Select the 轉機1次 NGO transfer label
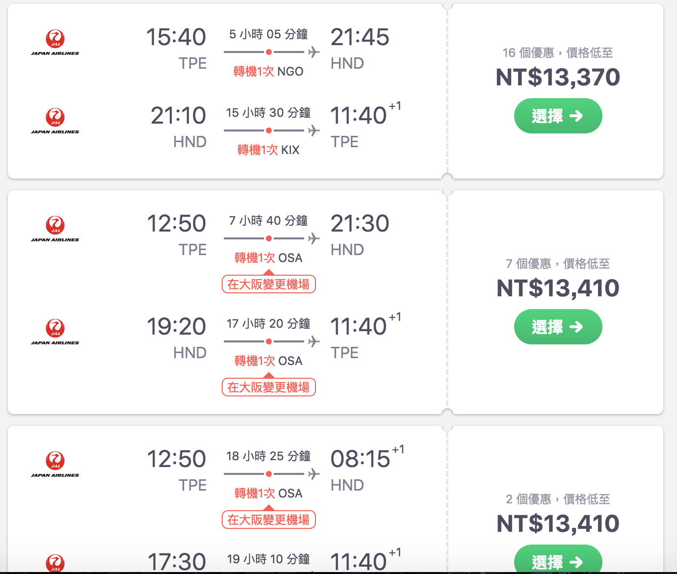This screenshot has width=677, height=574. point(267,71)
